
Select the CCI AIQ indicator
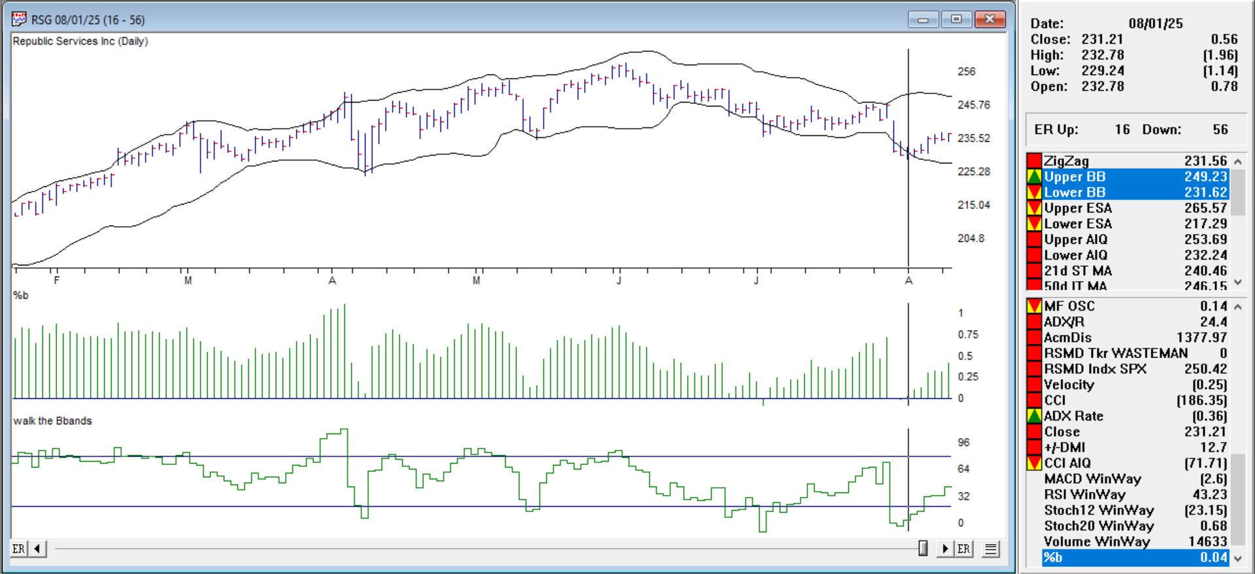click(1135, 463)
